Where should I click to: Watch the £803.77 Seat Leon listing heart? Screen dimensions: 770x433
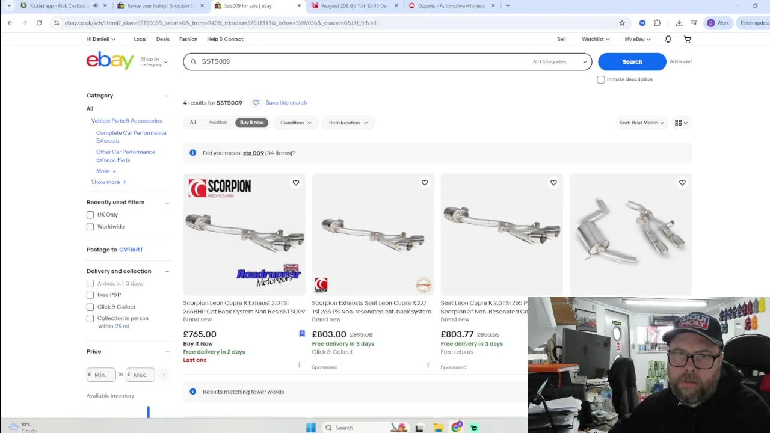coord(553,183)
